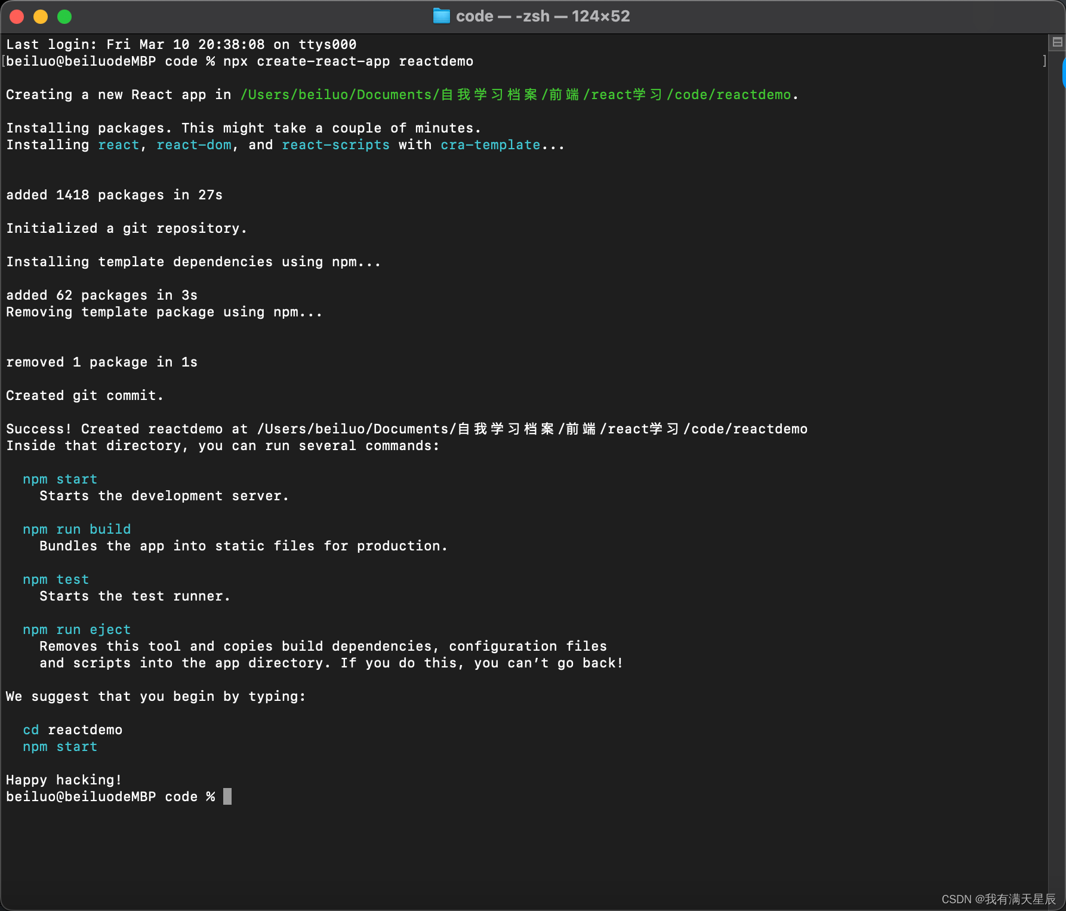Click 'We suggest that you begin by typing:' line
The height and width of the screenshot is (911, 1066).
(156, 697)
